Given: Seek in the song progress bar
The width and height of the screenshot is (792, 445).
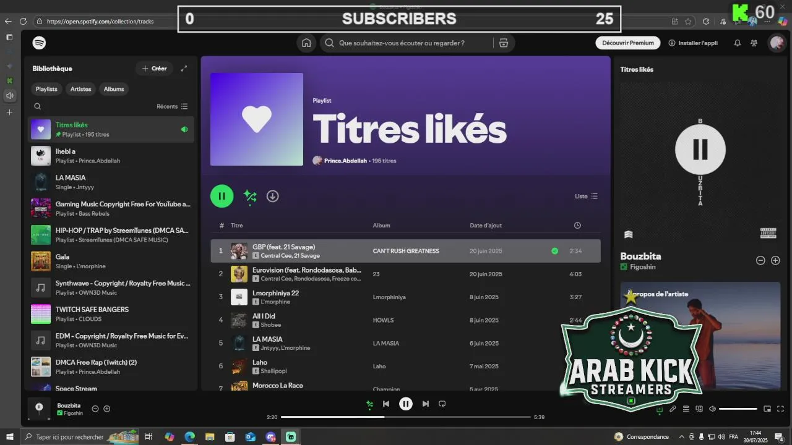Looking at the screenshot, I should (x=406, y=417).
